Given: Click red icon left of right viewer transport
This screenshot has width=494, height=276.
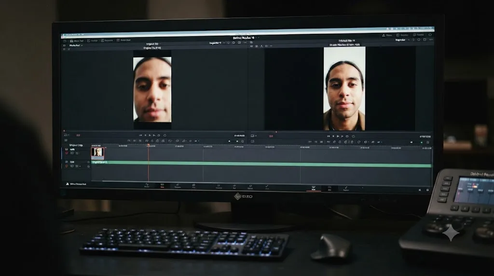Looking at the screenshot, I should pyautogui.click(x=271, y=136).
